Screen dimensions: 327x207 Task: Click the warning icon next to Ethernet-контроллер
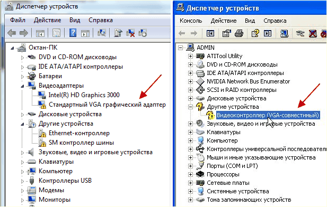coord(42,133)
